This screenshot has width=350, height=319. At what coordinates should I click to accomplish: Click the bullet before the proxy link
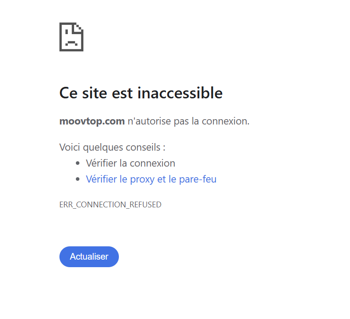point(78,179)
